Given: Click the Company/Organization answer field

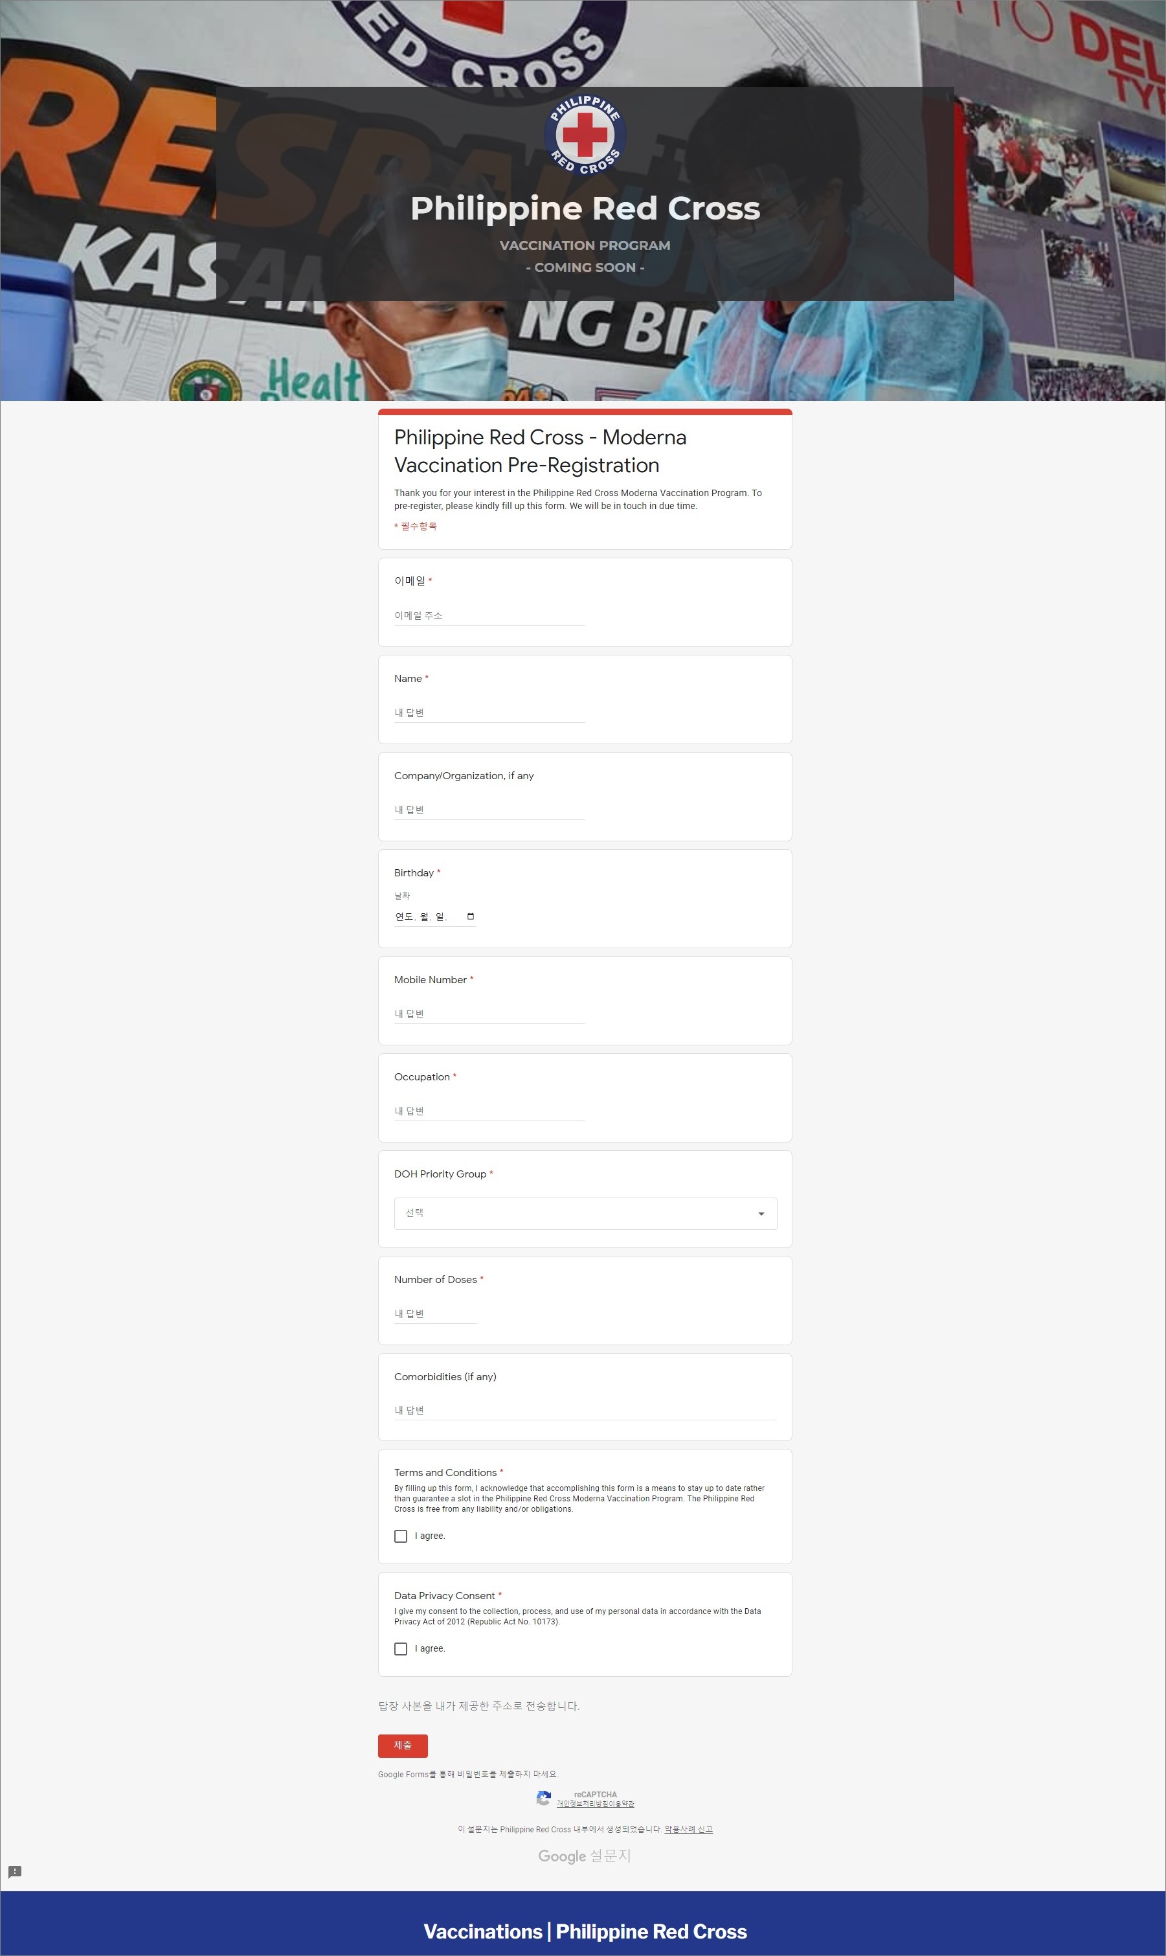Looking at the screenshot, I should pos(489,810).
